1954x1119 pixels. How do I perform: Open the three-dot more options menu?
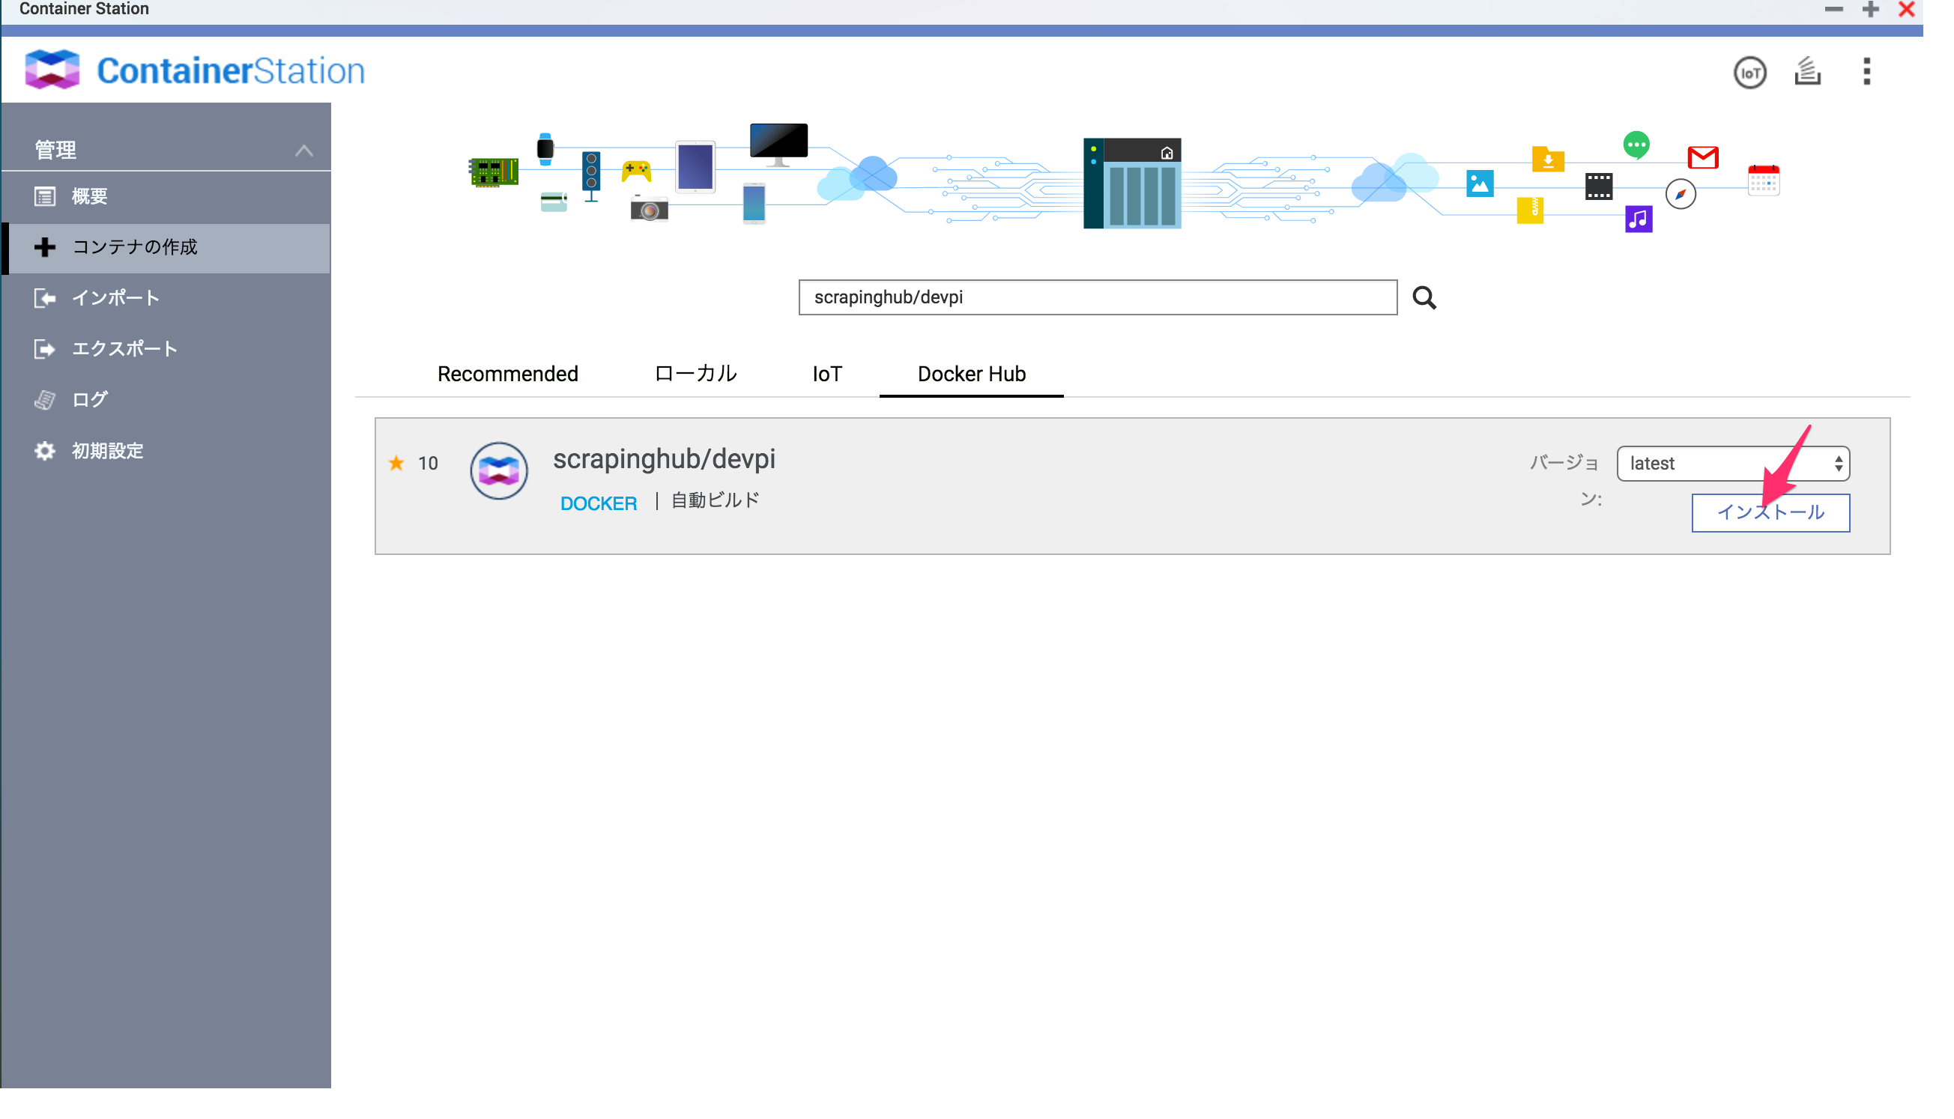point(1866,71)
